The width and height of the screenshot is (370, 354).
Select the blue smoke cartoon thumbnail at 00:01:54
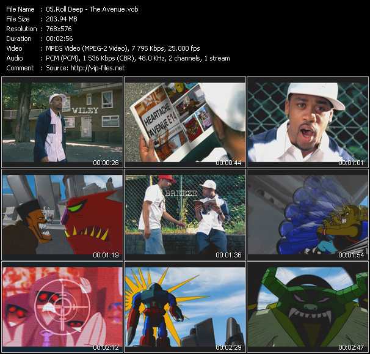(308, 215)
